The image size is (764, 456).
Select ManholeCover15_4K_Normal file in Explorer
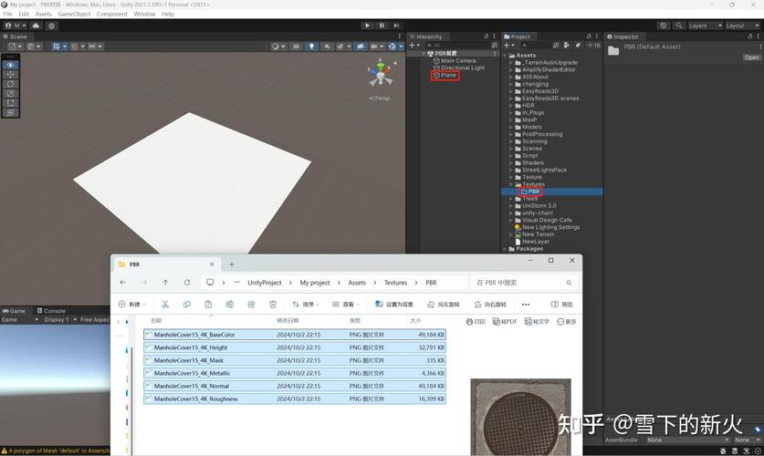[192, 386]
